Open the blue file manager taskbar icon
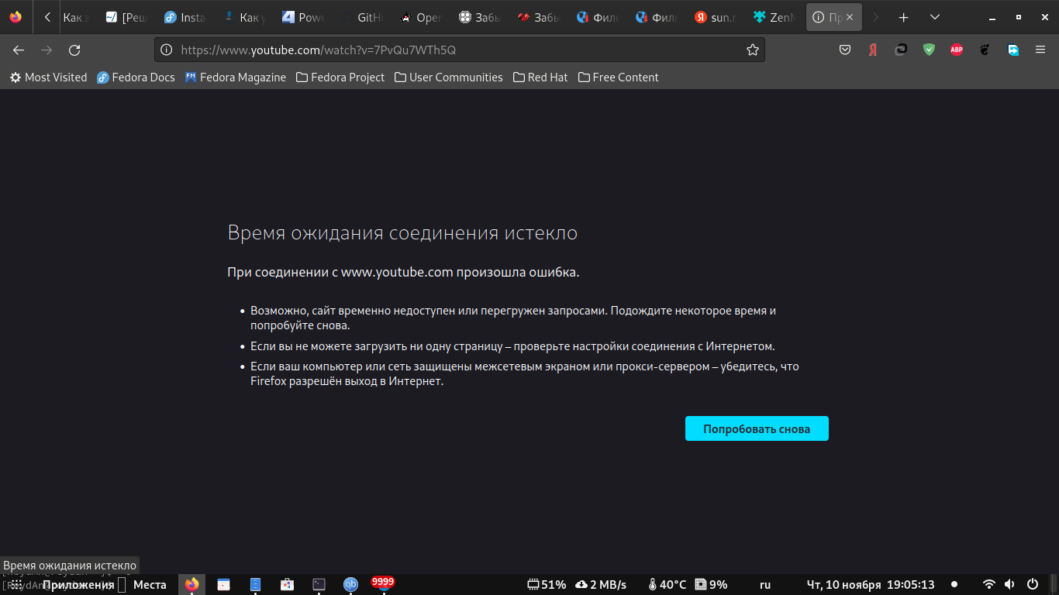 point(256,584)
